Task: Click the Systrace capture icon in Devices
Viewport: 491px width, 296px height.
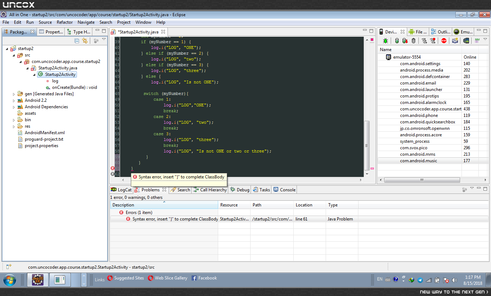Action: 477,41
